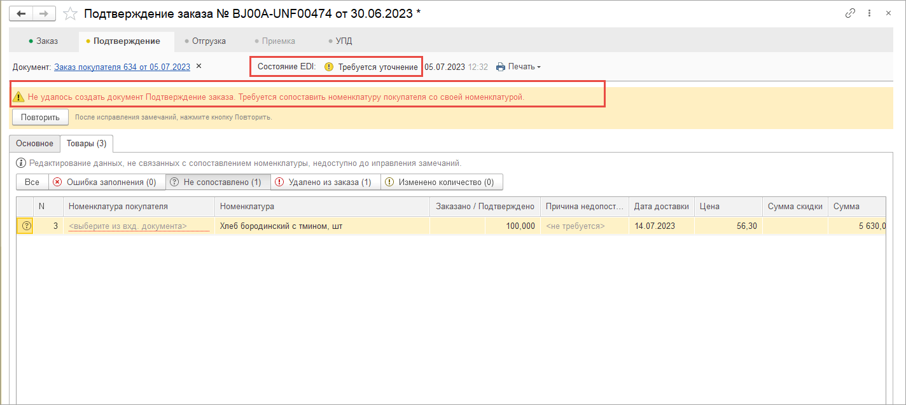Open link Заказ покупателя 634 от 05.07.2023
The height and width of the screenshot is (405, 906).
coord(122,67)
